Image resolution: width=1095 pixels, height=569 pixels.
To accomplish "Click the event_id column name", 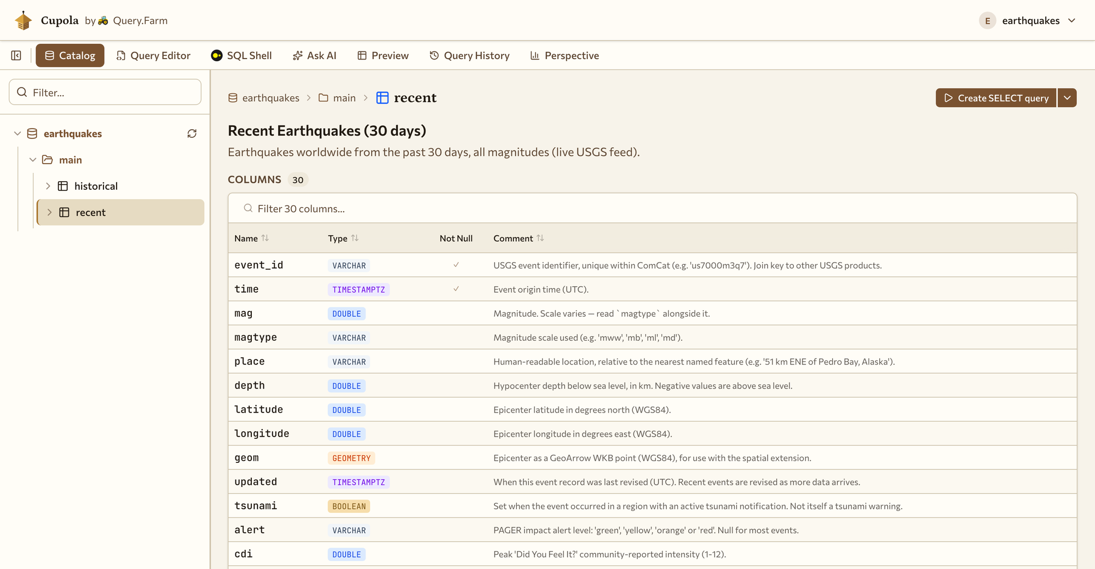I will (258, 265).
